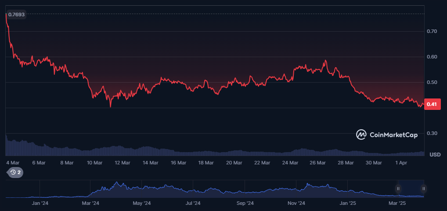Click the 20 Mar date label
This screenshot has width=447, height=211.
tap(234, 163)
